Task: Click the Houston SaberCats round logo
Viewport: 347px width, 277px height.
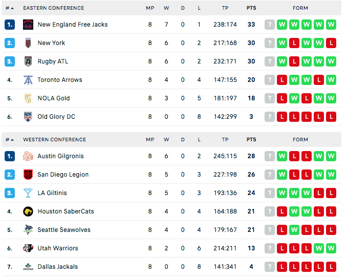Action: click(x=28, y=211)
